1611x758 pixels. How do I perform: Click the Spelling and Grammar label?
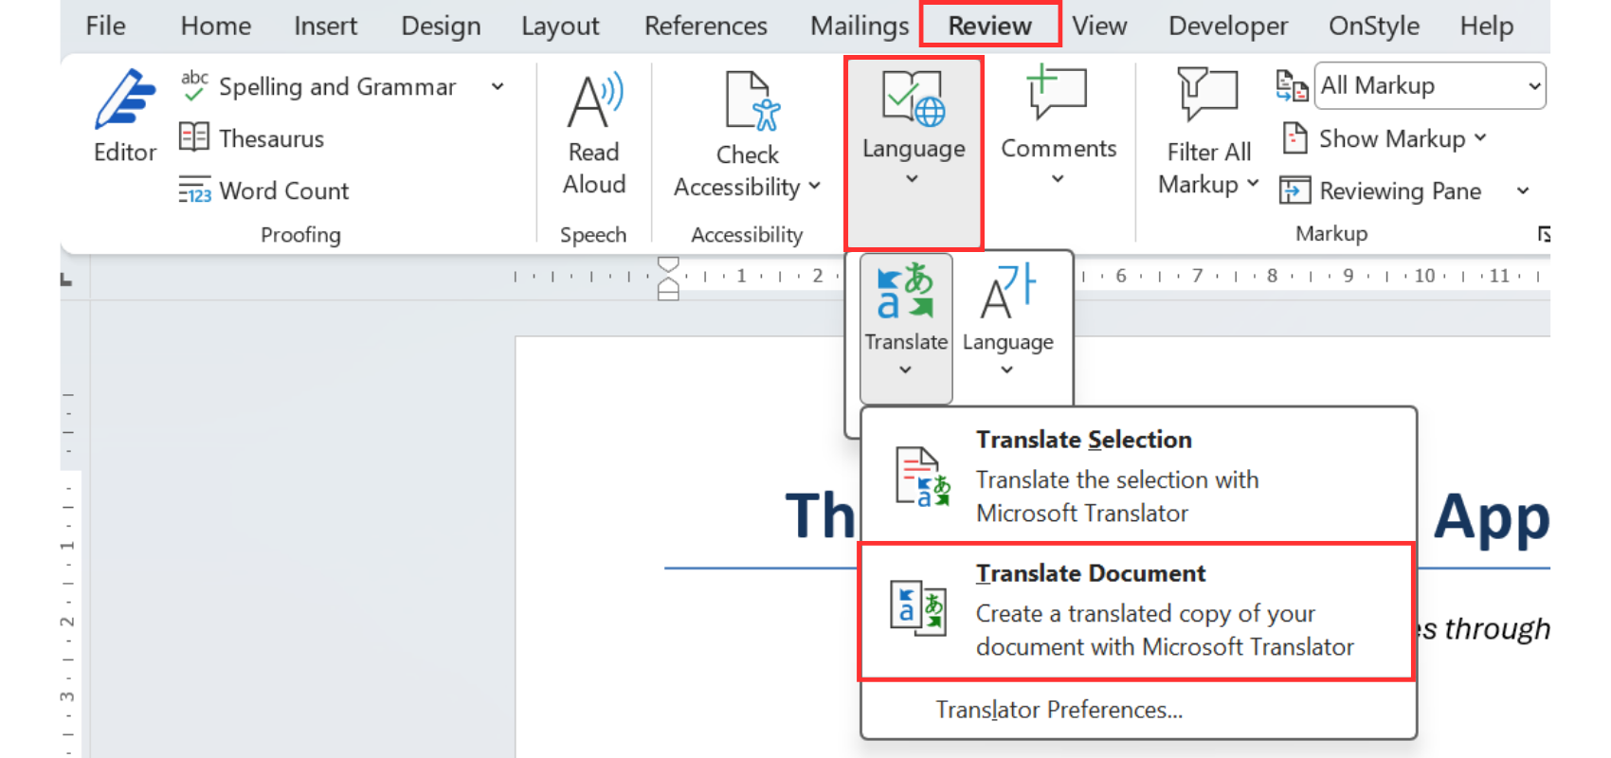337,87
